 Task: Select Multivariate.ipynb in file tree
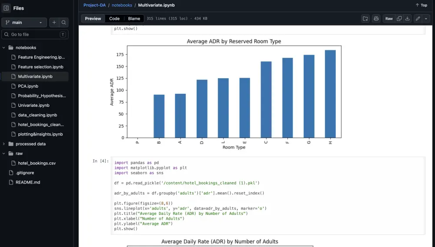click(x=35, y=76)
